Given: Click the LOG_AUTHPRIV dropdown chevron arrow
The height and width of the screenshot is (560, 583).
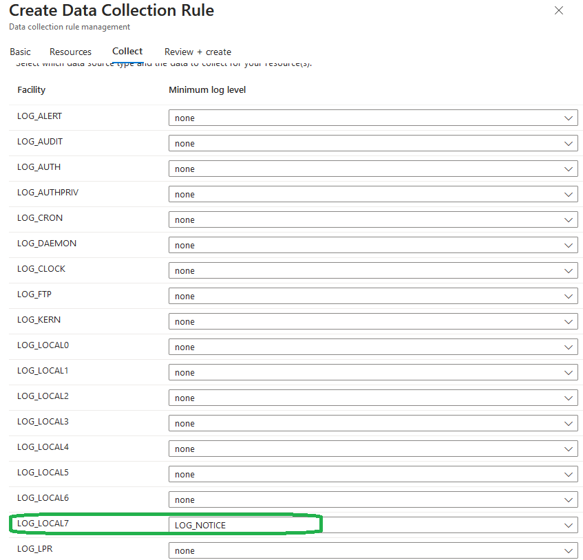Looking at the screenshot, I should 569,195.
